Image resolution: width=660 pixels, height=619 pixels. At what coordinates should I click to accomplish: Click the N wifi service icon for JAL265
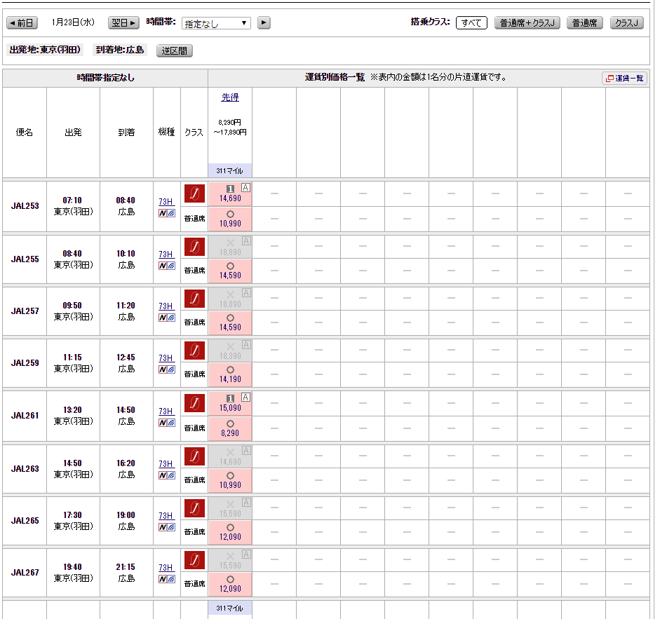coord(167,527)
